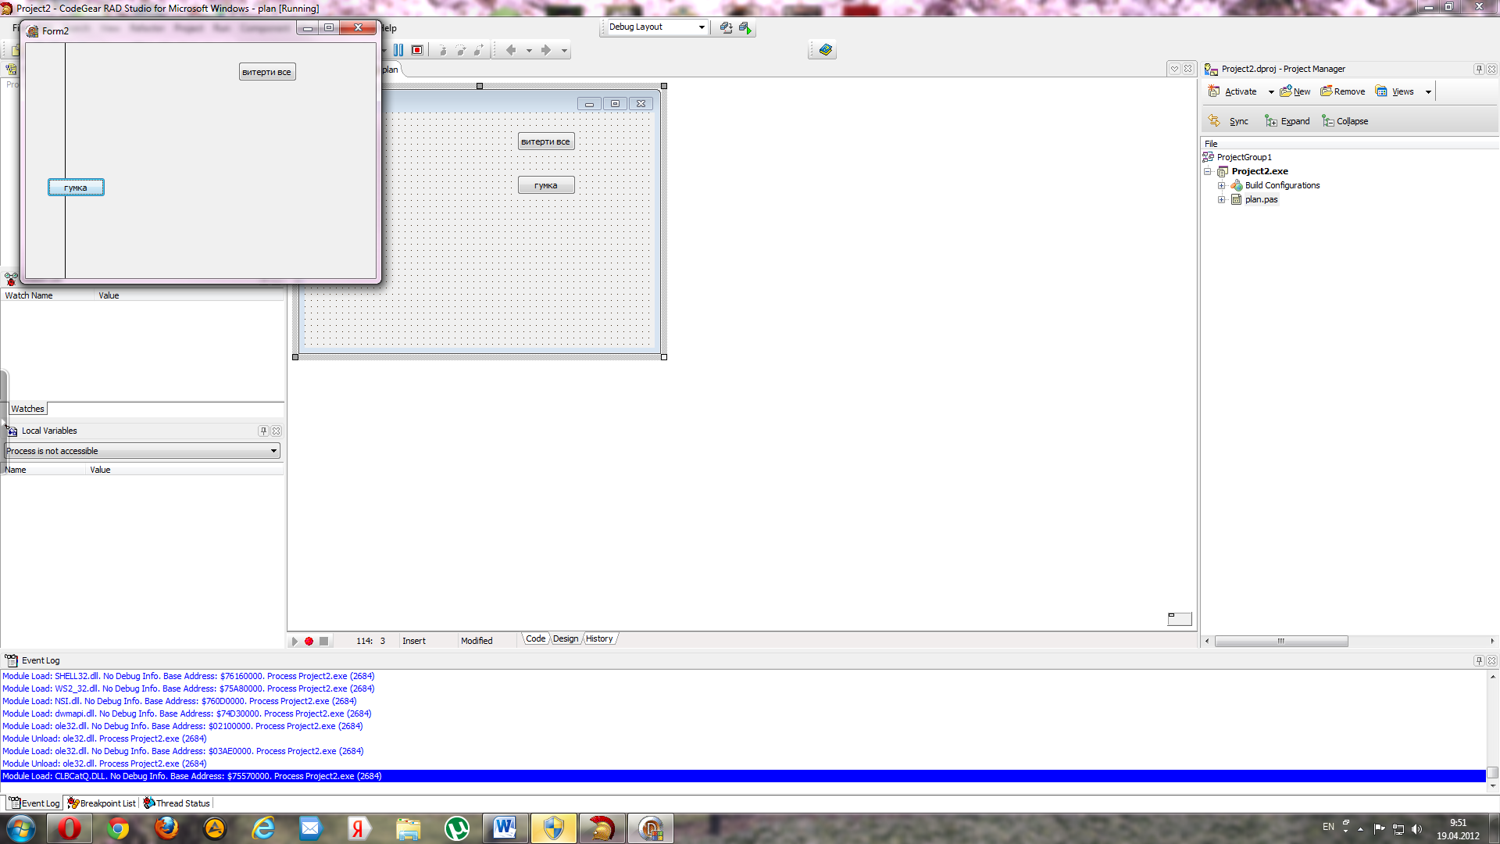Select 'витерти все' button in the designer
This screenshot has height=844, width=1500.
[x=546, y=141]
